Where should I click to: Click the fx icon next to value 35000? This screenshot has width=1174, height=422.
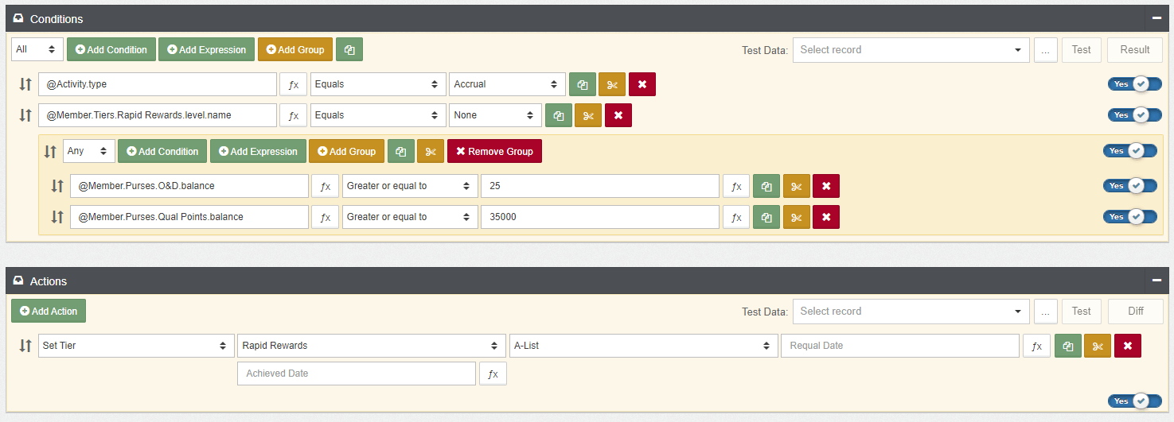point(736,217)
